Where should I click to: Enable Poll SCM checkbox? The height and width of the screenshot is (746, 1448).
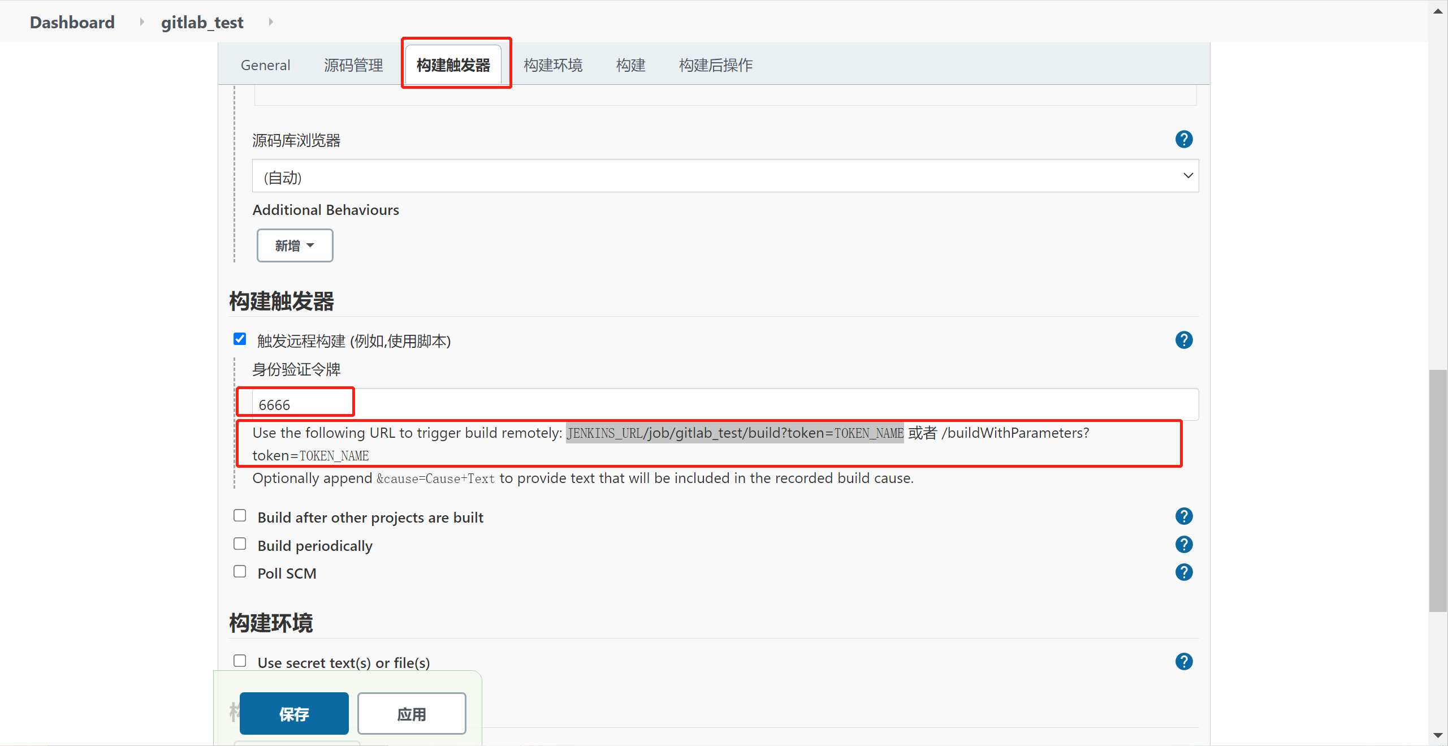click(240, 571)
